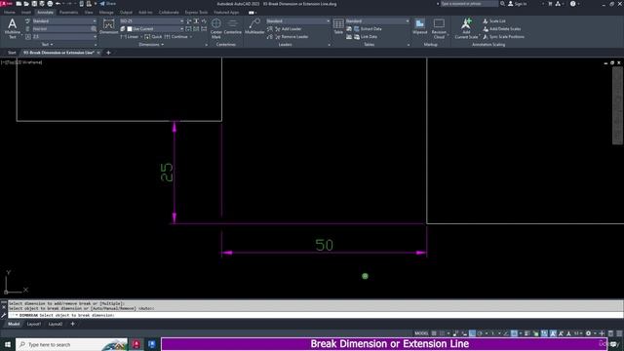Toggle Clean Screen mode
This screenshot has height=351, width=624.
pos(611,333)
